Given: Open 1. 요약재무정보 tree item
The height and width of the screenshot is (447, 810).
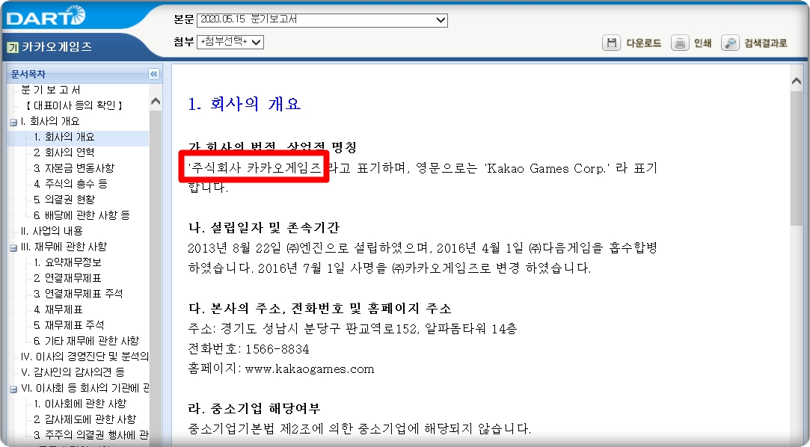Looking at the screenshot, I should pyautogui.click(x=67, y=262).
